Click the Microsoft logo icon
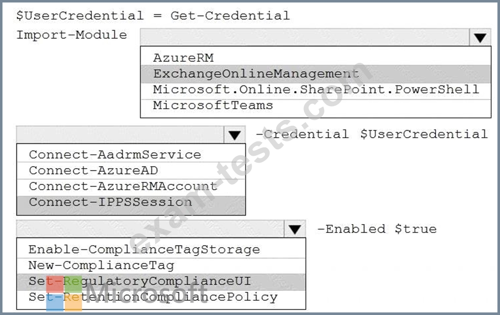This screenshot has width=500, height=315. [64, 293]
